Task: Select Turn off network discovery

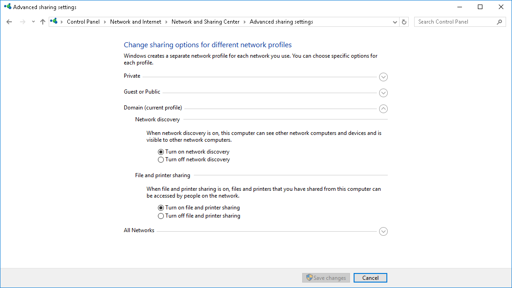Action: coord(161,160)
